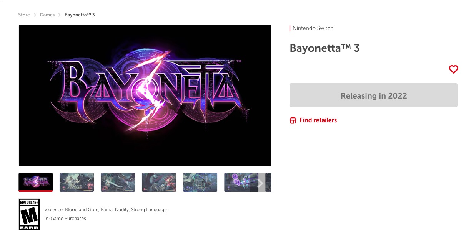471x245 pixels.
Task: Go to Store in the breadcrumb
Action: pos(24,15)
